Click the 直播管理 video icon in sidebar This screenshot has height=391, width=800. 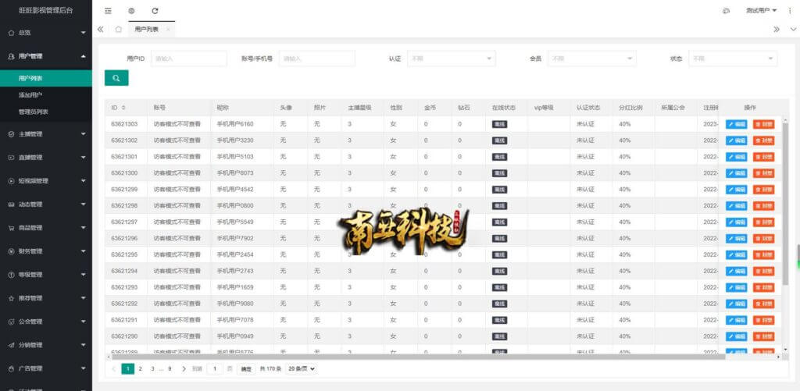[11, 158]
